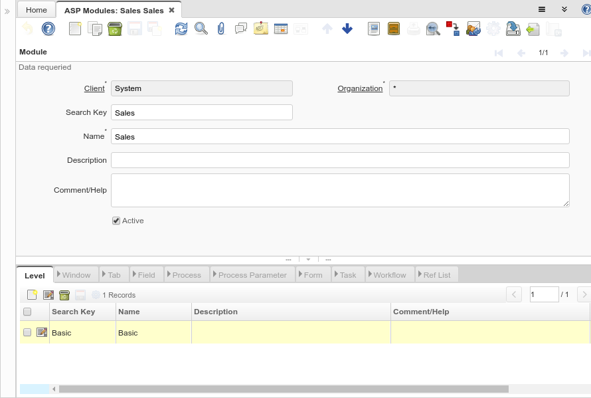Image resolution: width=591 pixels, height=398 pixels.
Task: Open the Organization field label link
Action: [x=360, y=88]
